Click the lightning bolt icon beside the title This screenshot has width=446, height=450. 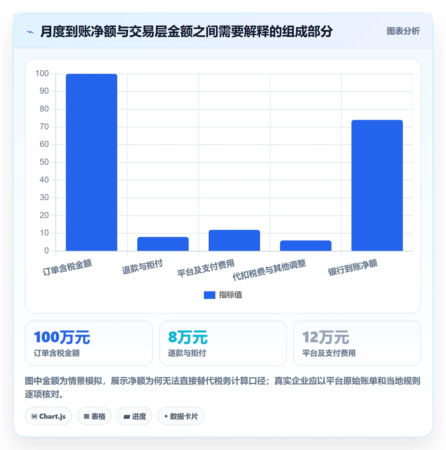30,32
